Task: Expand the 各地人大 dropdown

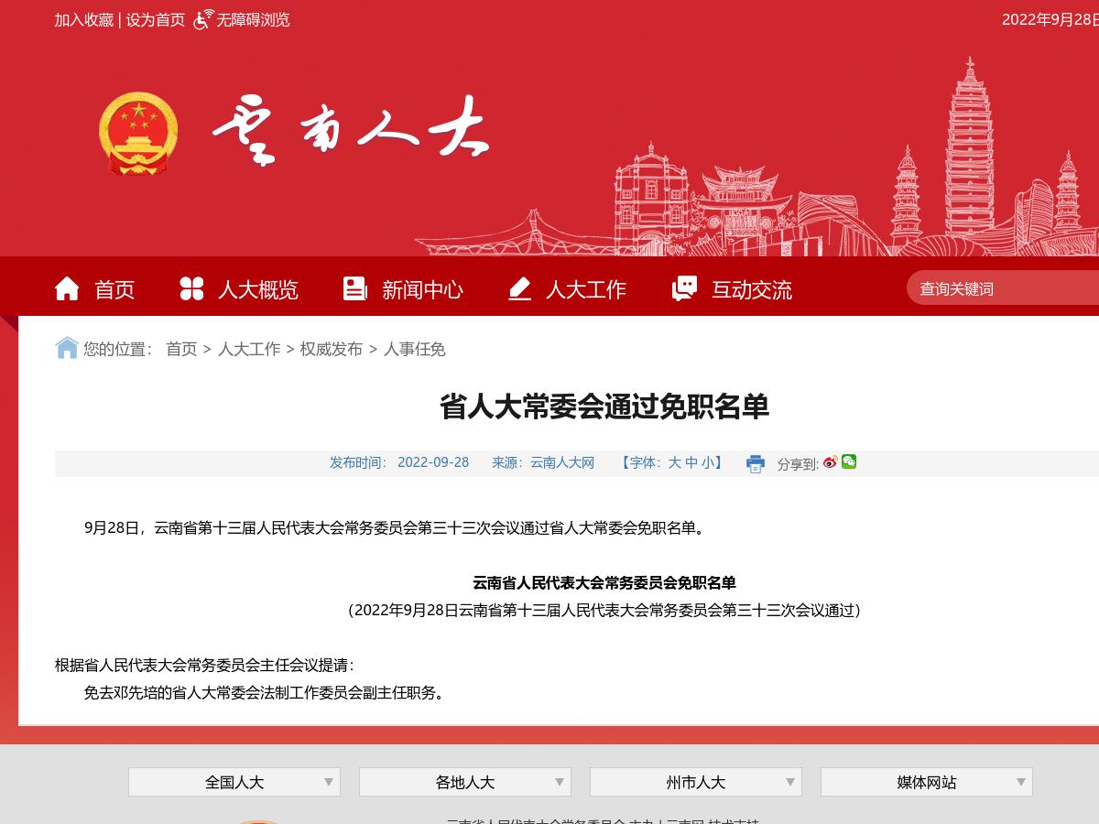Action: (x=464, y=782)
